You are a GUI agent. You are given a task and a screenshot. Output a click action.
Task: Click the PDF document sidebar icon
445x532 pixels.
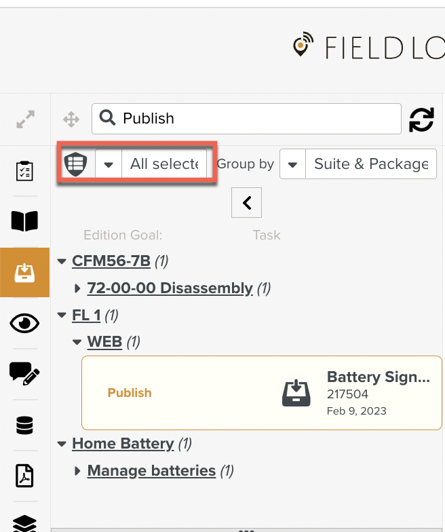(x=25, y=476)
